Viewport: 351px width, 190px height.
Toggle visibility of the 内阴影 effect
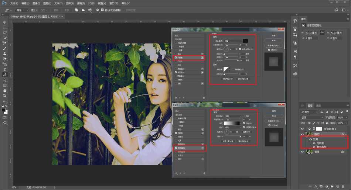(314, 143)
